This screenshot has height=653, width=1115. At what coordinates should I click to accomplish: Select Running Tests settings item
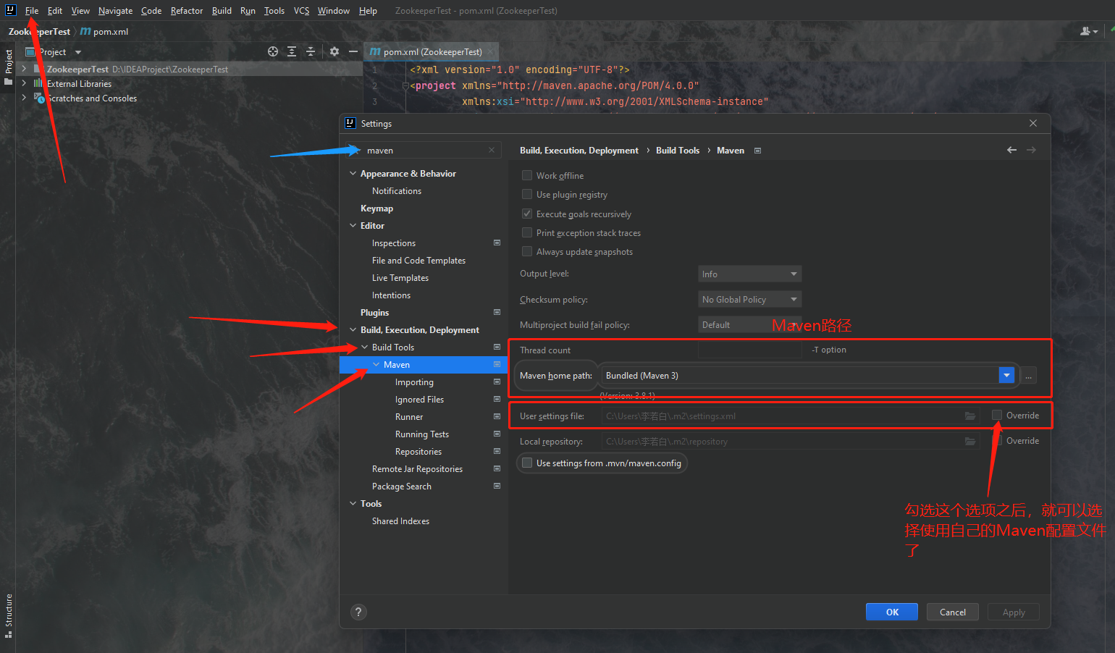[x=422, y=434]
